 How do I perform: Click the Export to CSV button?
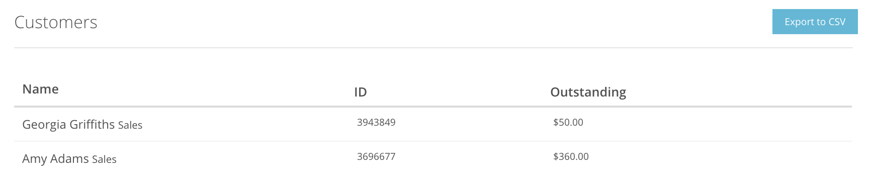tap(815, 22)
